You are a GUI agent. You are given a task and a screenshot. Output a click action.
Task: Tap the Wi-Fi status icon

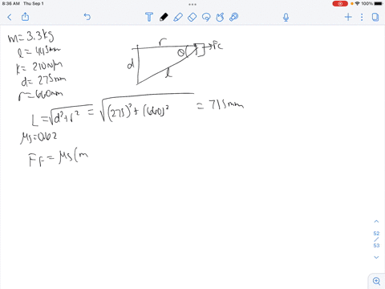point(357,4)
